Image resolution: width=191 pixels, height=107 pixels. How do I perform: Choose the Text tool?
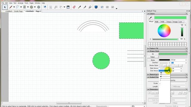50,7
